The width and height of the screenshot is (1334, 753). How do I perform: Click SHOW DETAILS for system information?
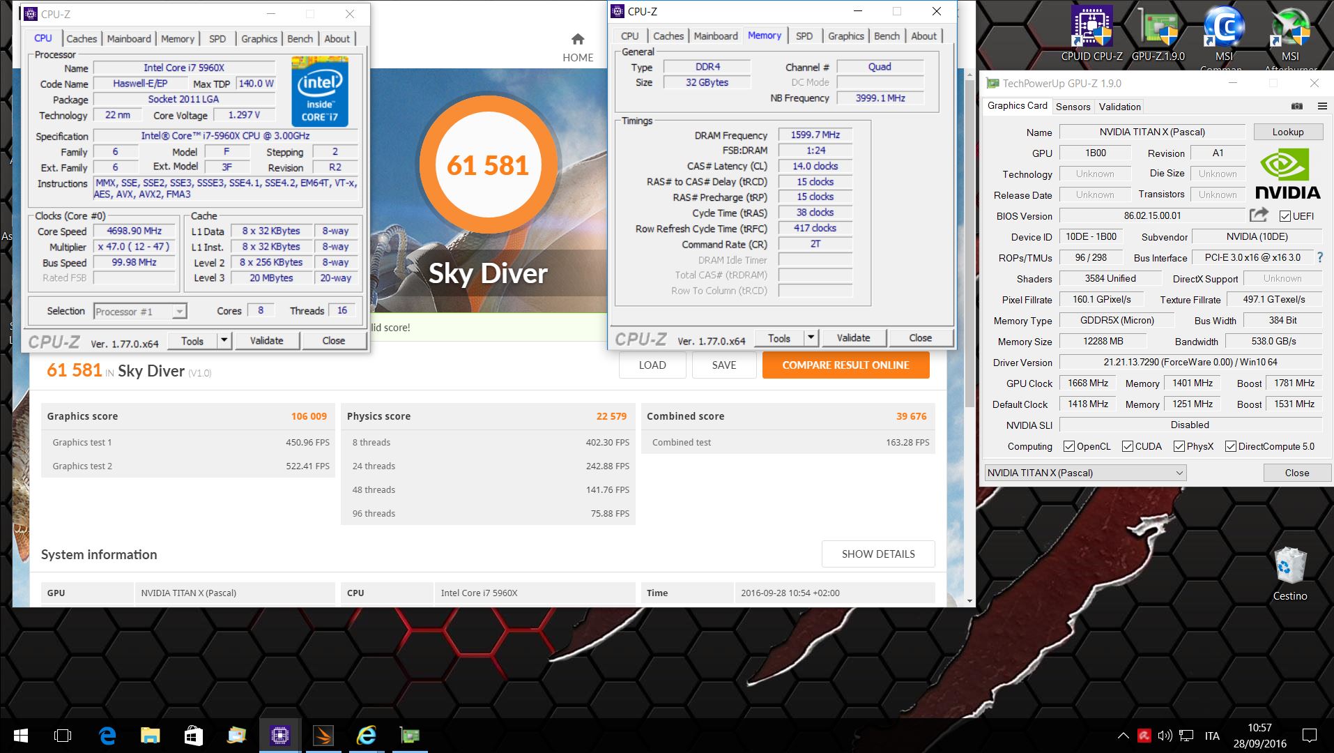point(878,554)
